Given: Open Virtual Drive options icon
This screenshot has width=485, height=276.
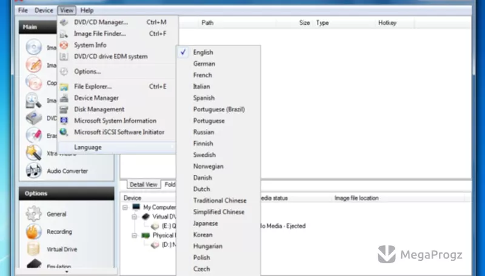Looking at the screenshot, I should coord(34,249).
